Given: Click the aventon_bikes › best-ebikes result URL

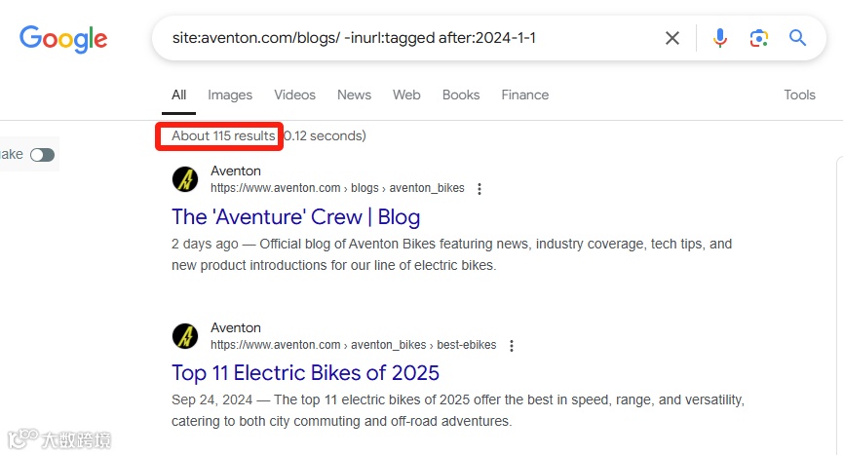Looking at the screenshot, I should tap(353, 345).
